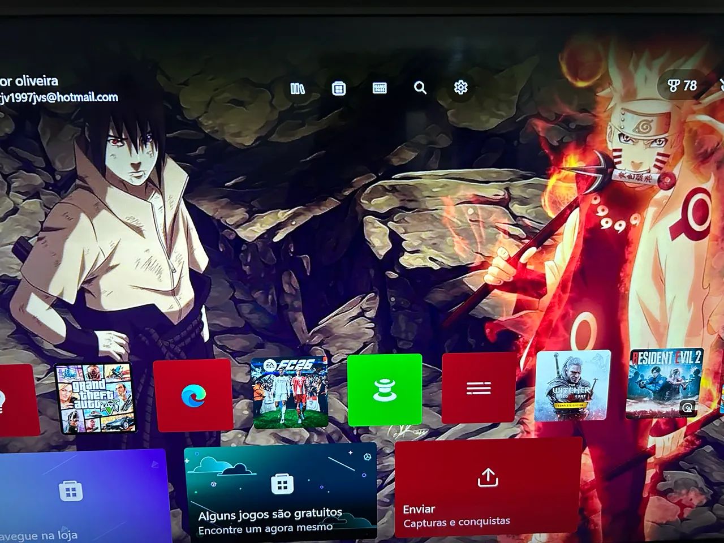Select the hotmail.com account email text
This screenshot has width=724, height=543.
click(59, 97)
